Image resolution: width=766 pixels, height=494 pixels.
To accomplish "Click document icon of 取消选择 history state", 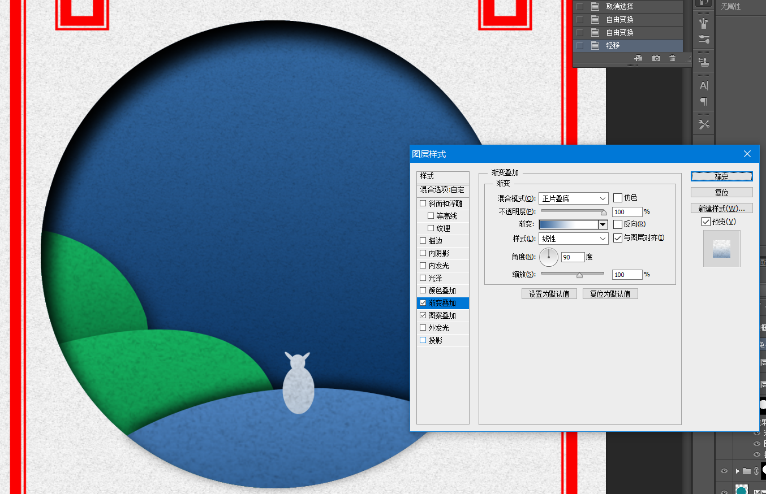I will point(595,7).
